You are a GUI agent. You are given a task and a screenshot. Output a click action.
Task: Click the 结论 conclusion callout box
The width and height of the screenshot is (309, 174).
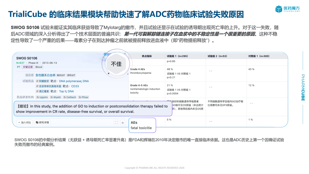click(93, 109)
